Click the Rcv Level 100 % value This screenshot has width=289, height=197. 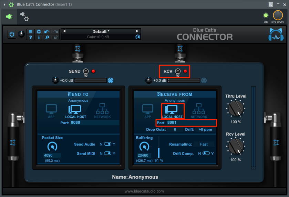(235, 160)
